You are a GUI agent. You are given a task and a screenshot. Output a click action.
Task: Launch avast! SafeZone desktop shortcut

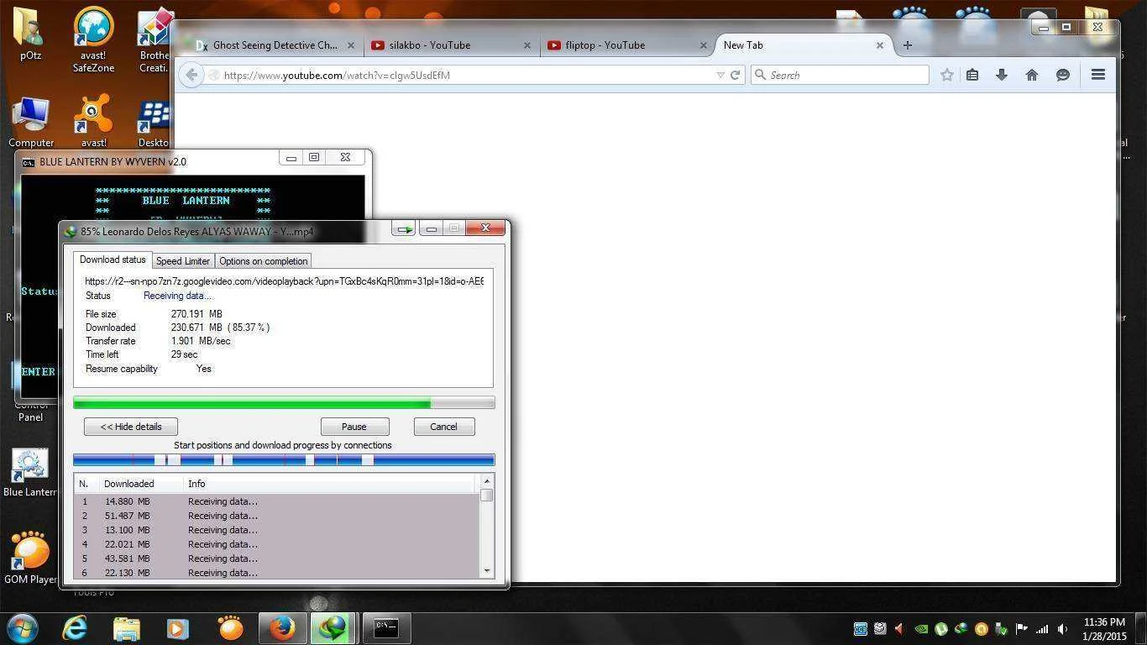click(93, 38)
